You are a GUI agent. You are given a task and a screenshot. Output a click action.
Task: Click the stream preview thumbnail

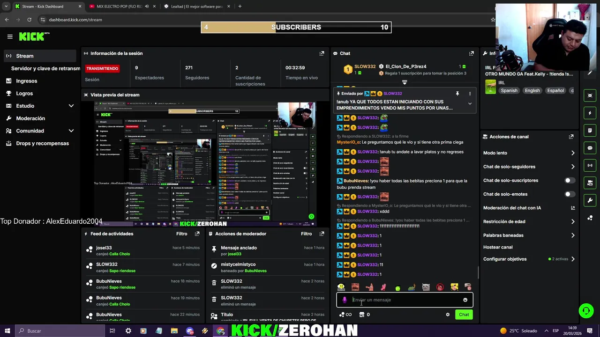tap(205, 164)
